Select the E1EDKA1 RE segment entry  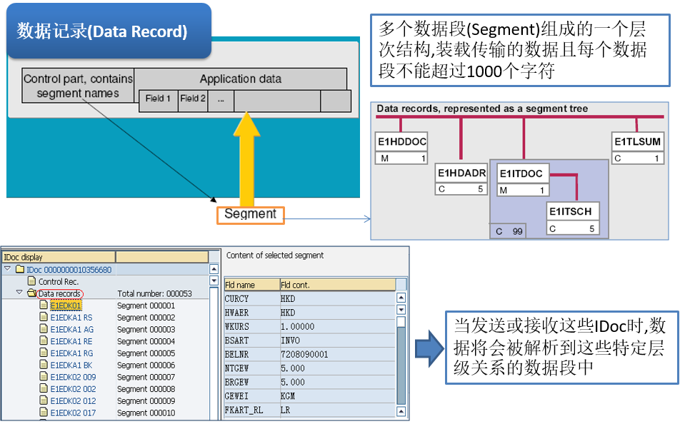pyautogui.click(x=68, y=340)
